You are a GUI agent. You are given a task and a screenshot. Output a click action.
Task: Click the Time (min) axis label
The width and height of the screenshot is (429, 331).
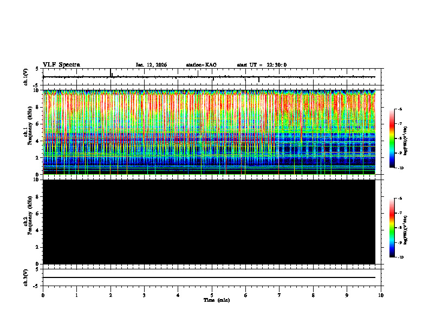tap(217, 300)
